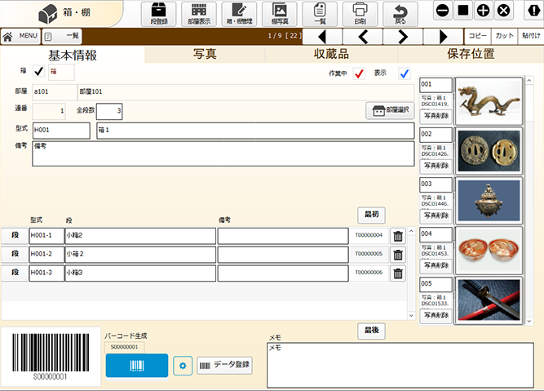Toggle the 作業中 red checkbox
This screenshot has height=391, width=544.
358,74
